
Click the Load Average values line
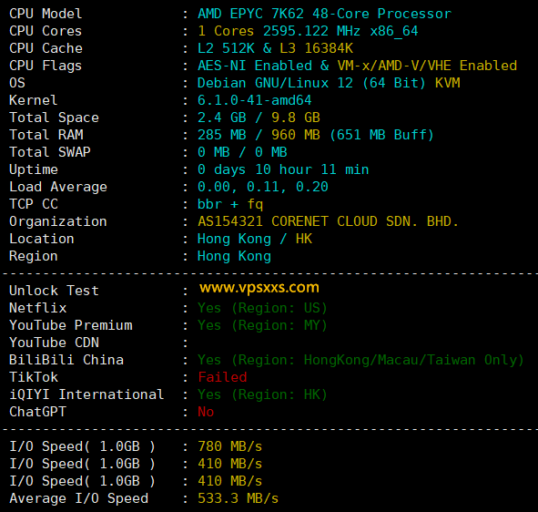coord(263,187)
